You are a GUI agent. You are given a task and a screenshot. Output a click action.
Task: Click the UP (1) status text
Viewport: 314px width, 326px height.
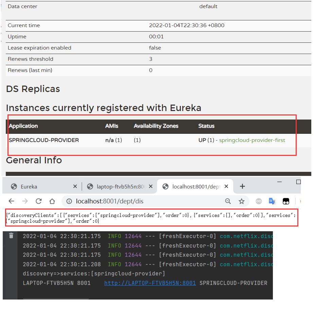[x=206, y=140]
